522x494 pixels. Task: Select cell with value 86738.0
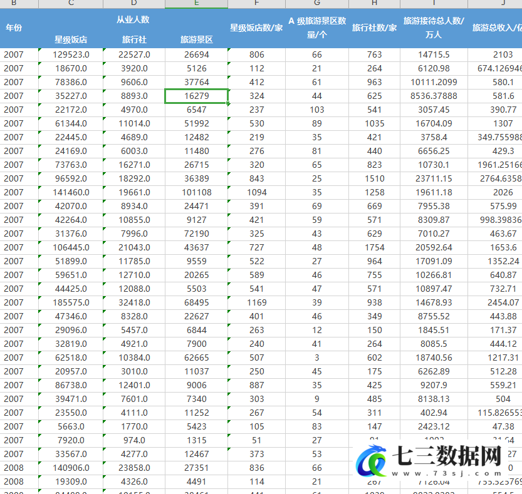pyautogui.click(x=71, y=385)
